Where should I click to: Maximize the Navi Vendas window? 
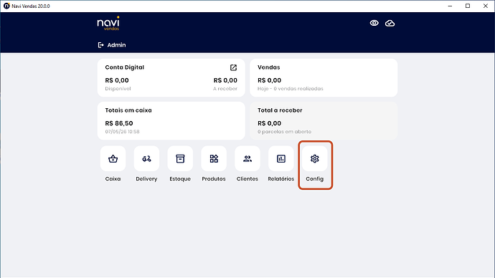tap(468, 6)
